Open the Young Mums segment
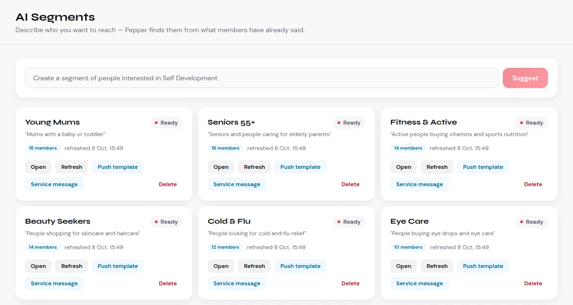This screenshot has height=305, width=573. click(38, 167)
